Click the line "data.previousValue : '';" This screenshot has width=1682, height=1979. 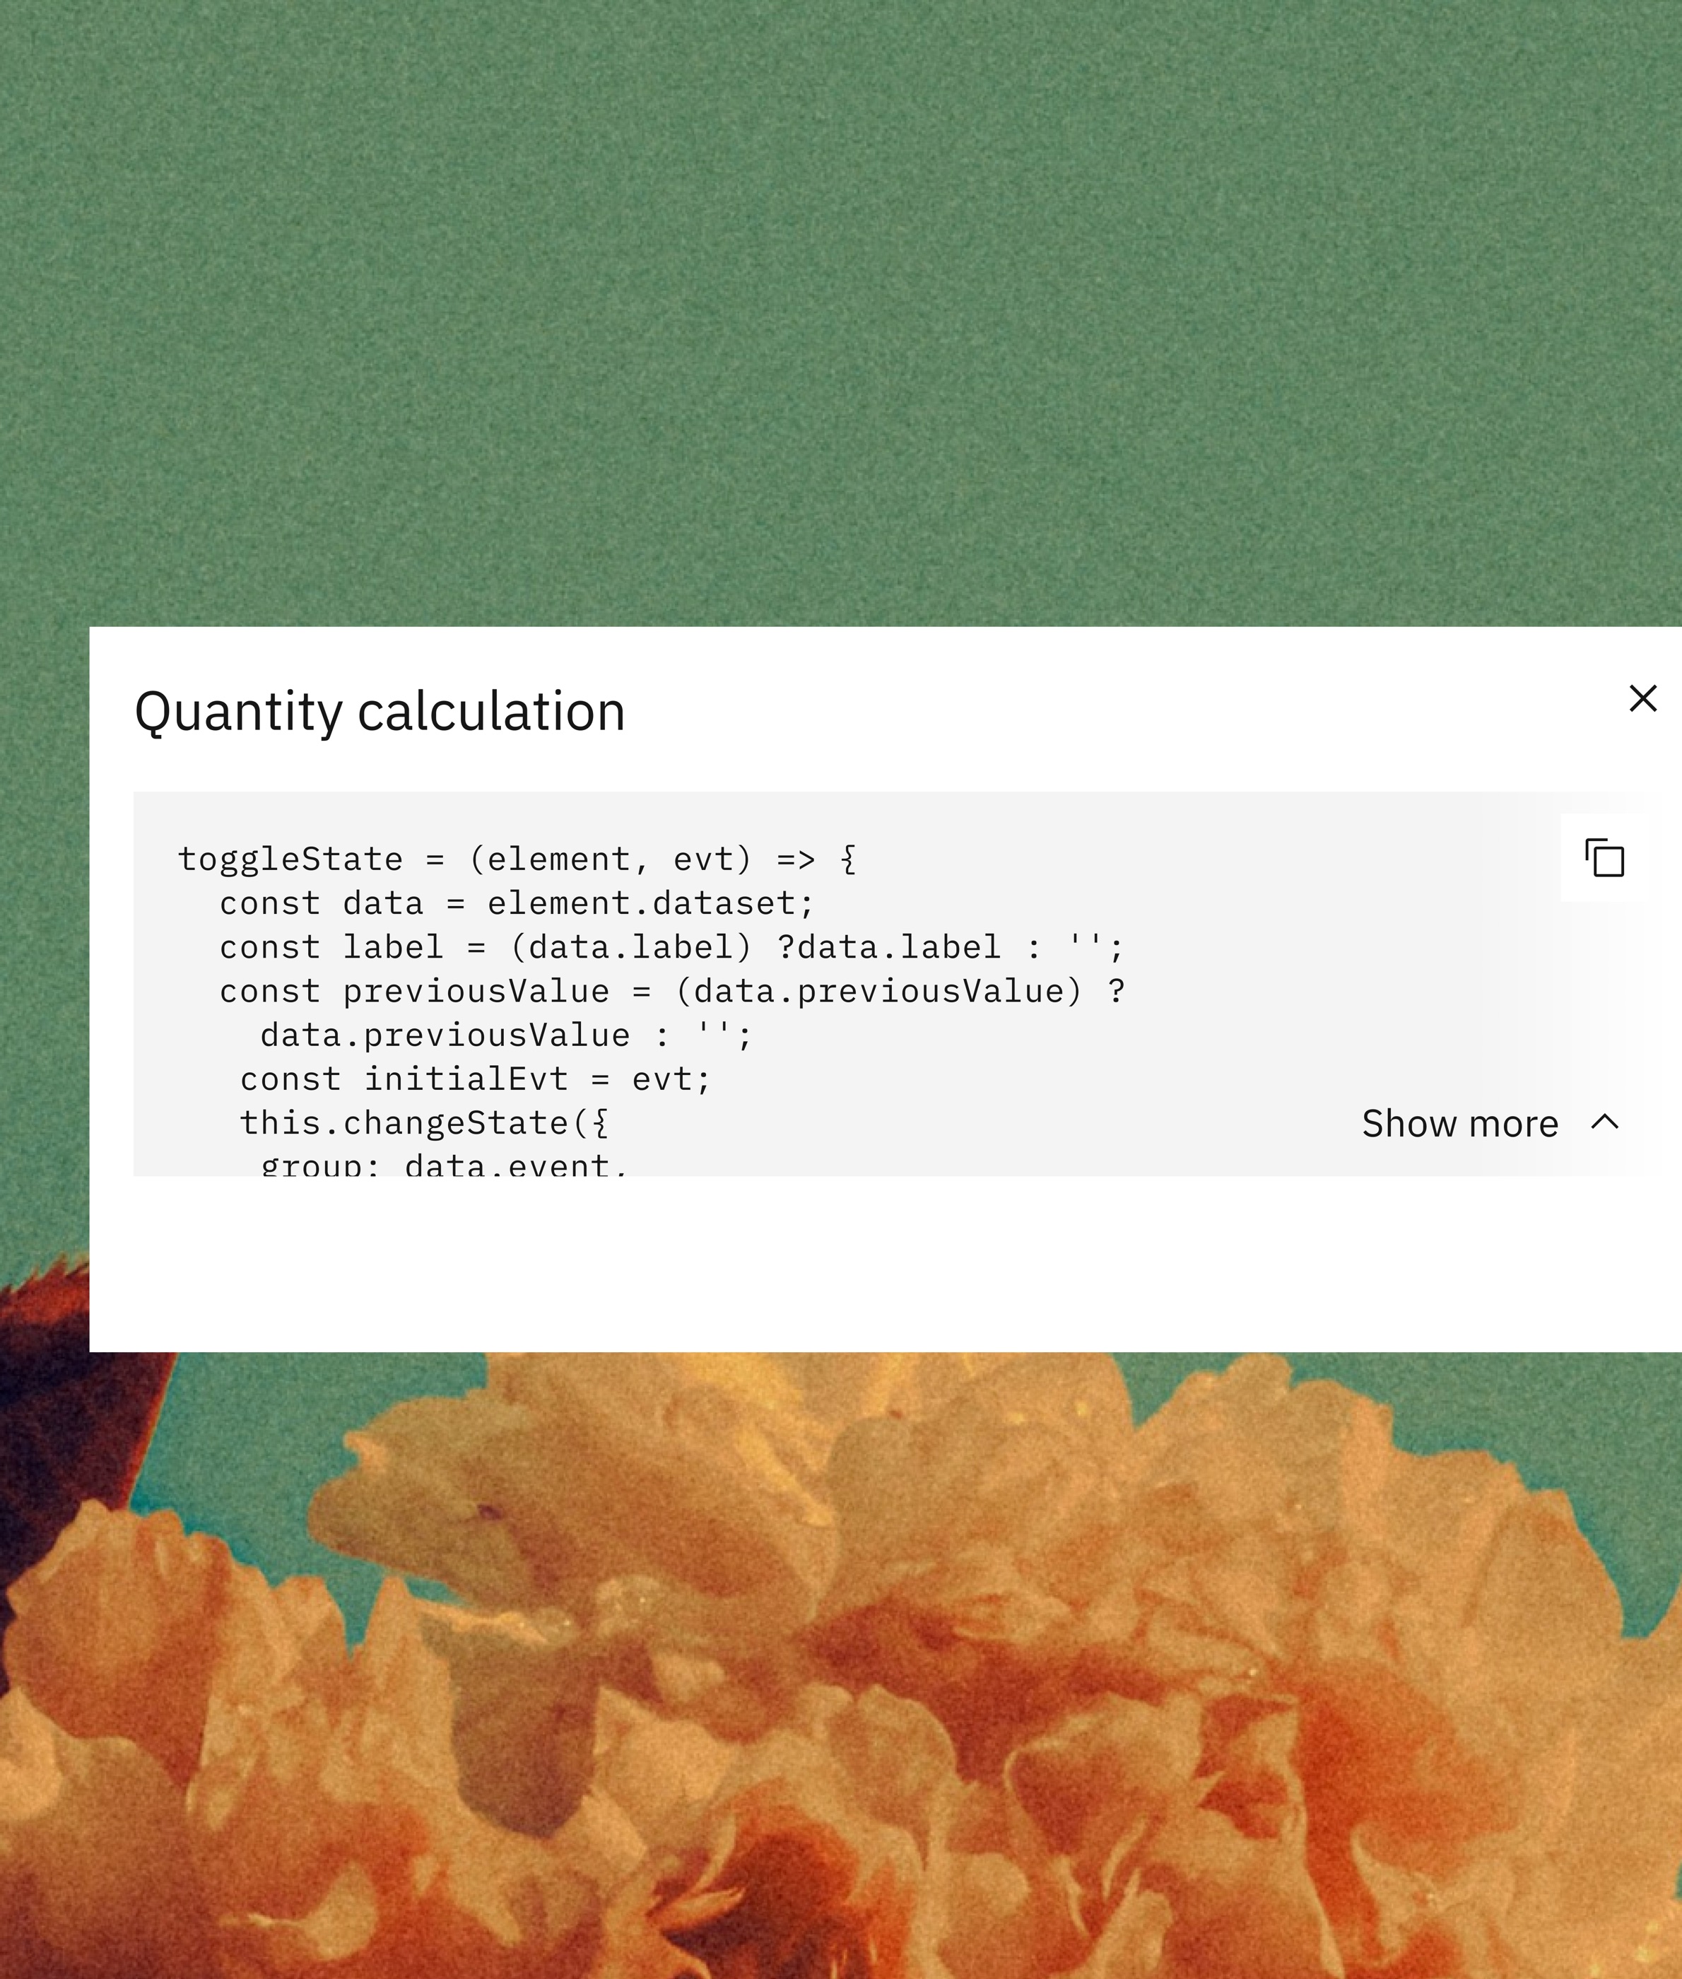tap(506, 1035)
